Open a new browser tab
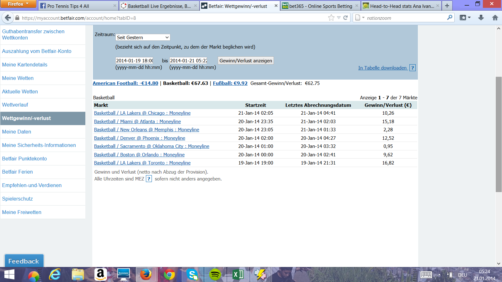Viewport: 502px width, 282px height. (447, 6)
